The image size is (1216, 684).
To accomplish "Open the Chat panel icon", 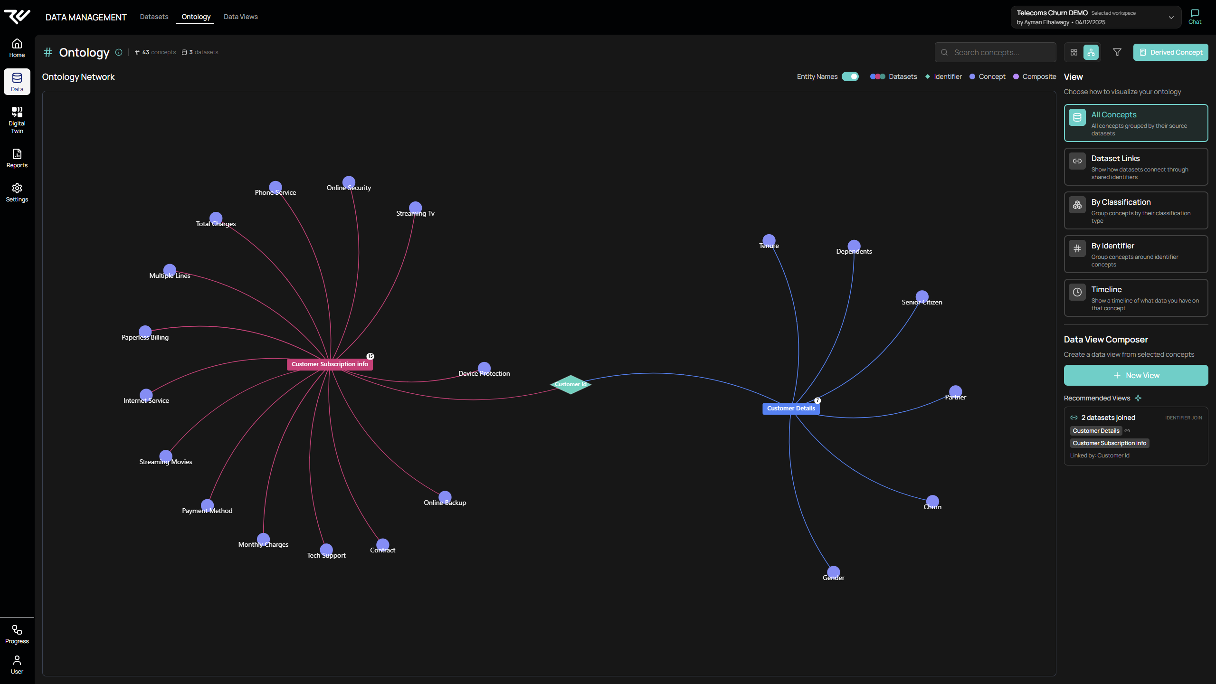I will point(1196,15).
